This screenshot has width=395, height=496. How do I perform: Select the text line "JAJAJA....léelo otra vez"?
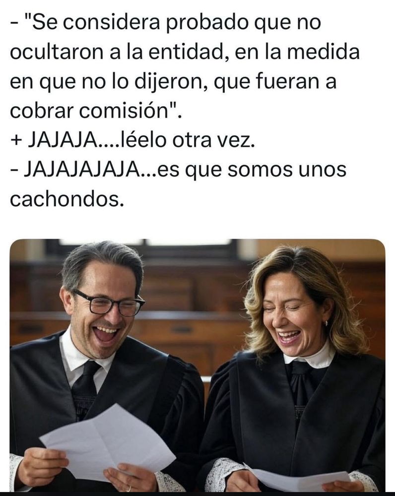[x=141, y=140]
